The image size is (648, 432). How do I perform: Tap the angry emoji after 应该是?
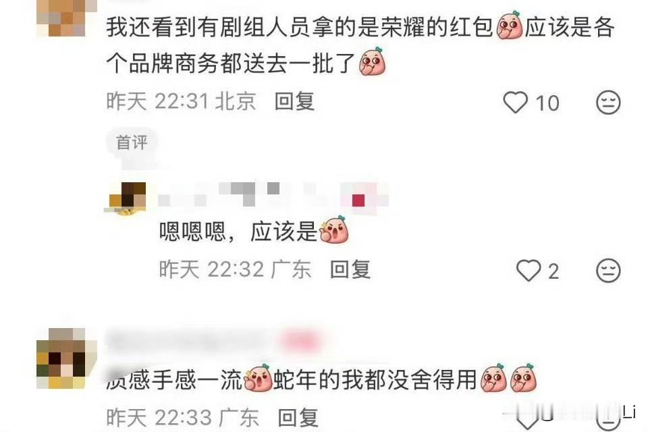coord(334,230)
